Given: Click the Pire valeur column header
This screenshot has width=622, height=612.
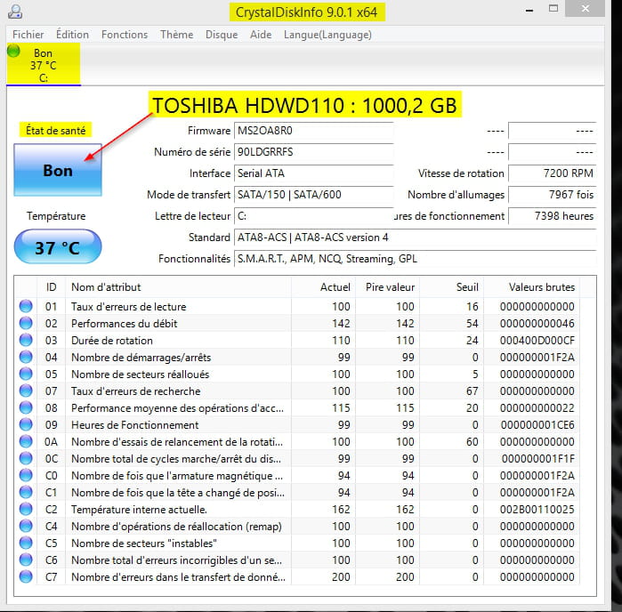Looking at the screenshot, I should (x=388, y=287).
